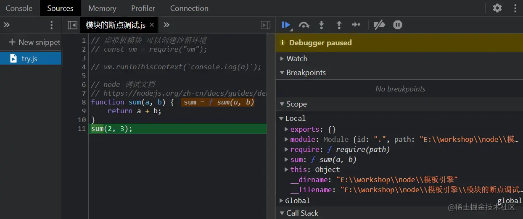The height and width of the screenshot is (219, 523).
Task: Click the vm.runInThisContext comment line
Action: pyautogui.click(x=176, y=67)
